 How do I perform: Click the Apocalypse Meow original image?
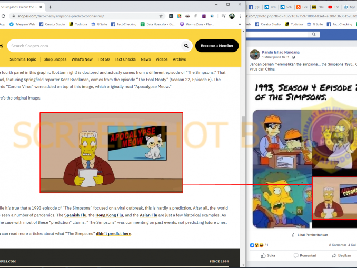pyautogui.click(x=111, y=153)
